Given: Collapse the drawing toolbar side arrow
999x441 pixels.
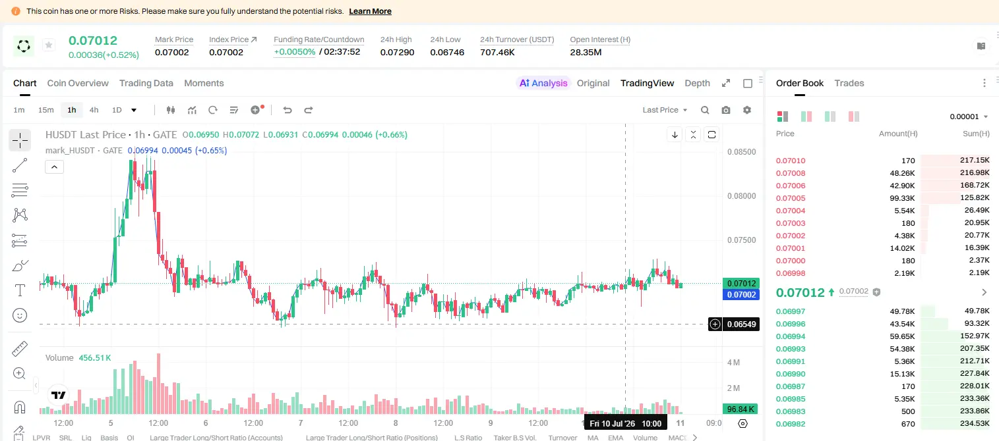Looking at the screenshot, I should coord(36,386).
